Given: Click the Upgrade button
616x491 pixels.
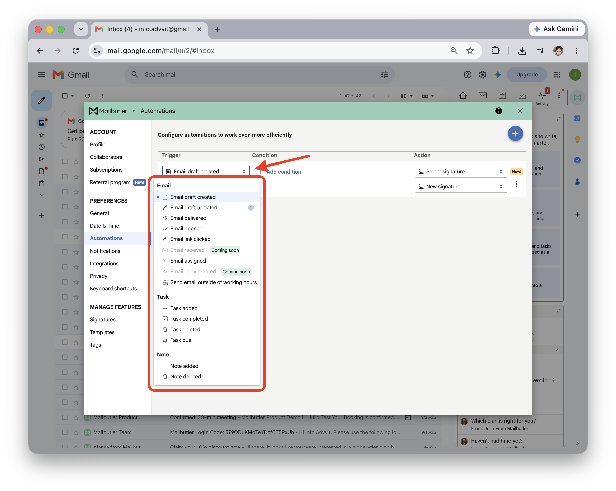Looking at the screenshot, I should coord(527,75).
